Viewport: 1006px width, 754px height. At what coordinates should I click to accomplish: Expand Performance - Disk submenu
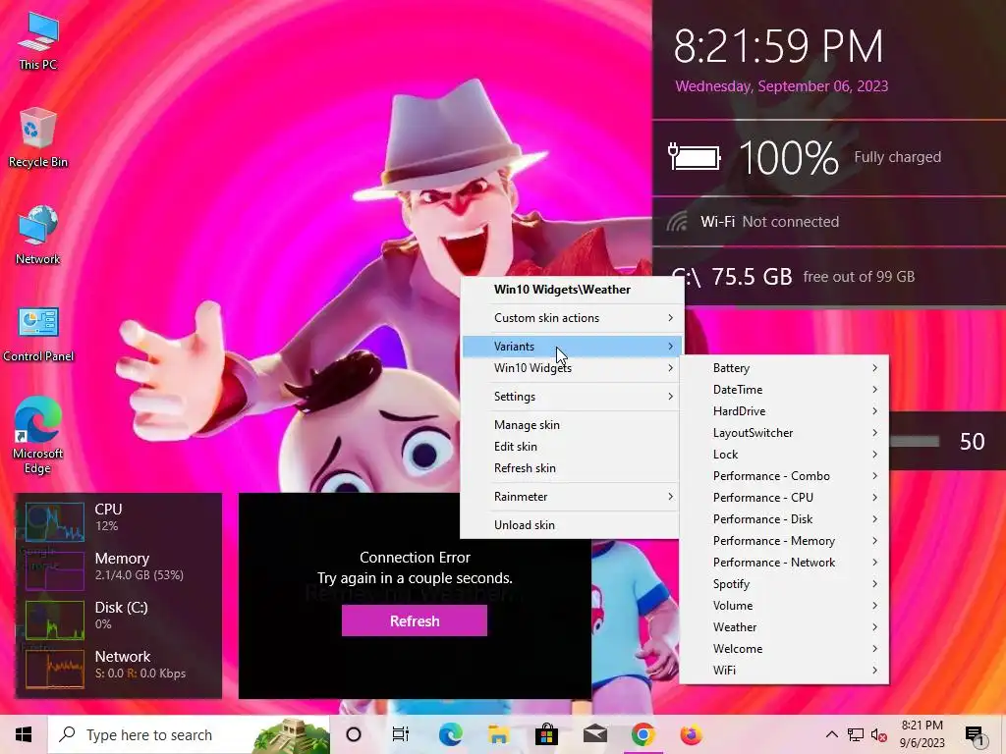(784, 519)
